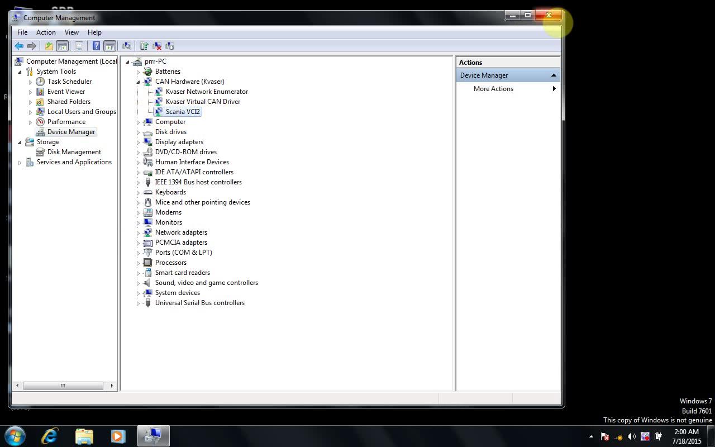Viewport: 715px width, 447px height.
Task: Click left pane horizontal scrollbar thumb
Action: click(63, 386)
